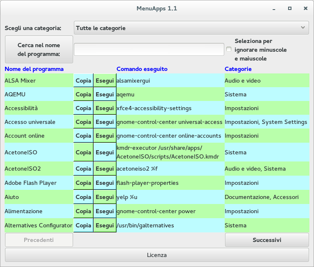Run Alternatives Configurator with Esegui
Image resolution: width=314 pixels, height=267 pixels.
[104, 225]
